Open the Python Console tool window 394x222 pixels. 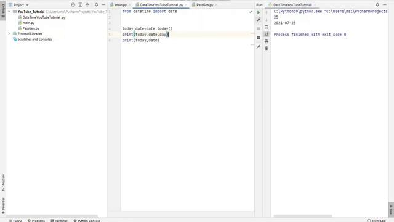87,220
